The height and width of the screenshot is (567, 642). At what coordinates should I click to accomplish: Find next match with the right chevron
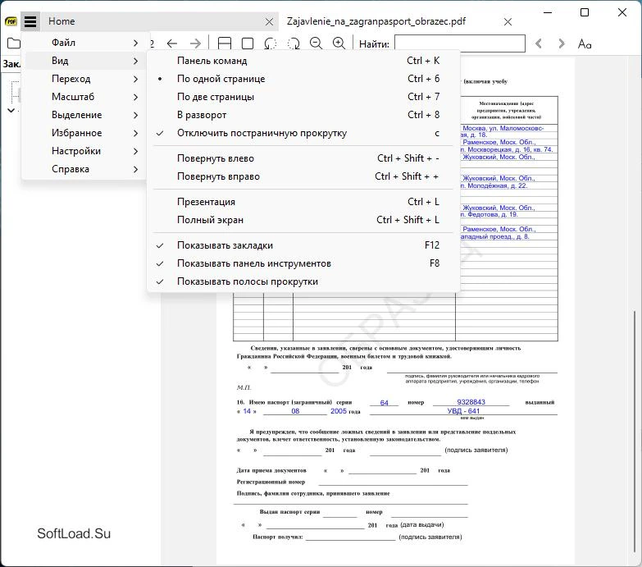coord(562,43)
